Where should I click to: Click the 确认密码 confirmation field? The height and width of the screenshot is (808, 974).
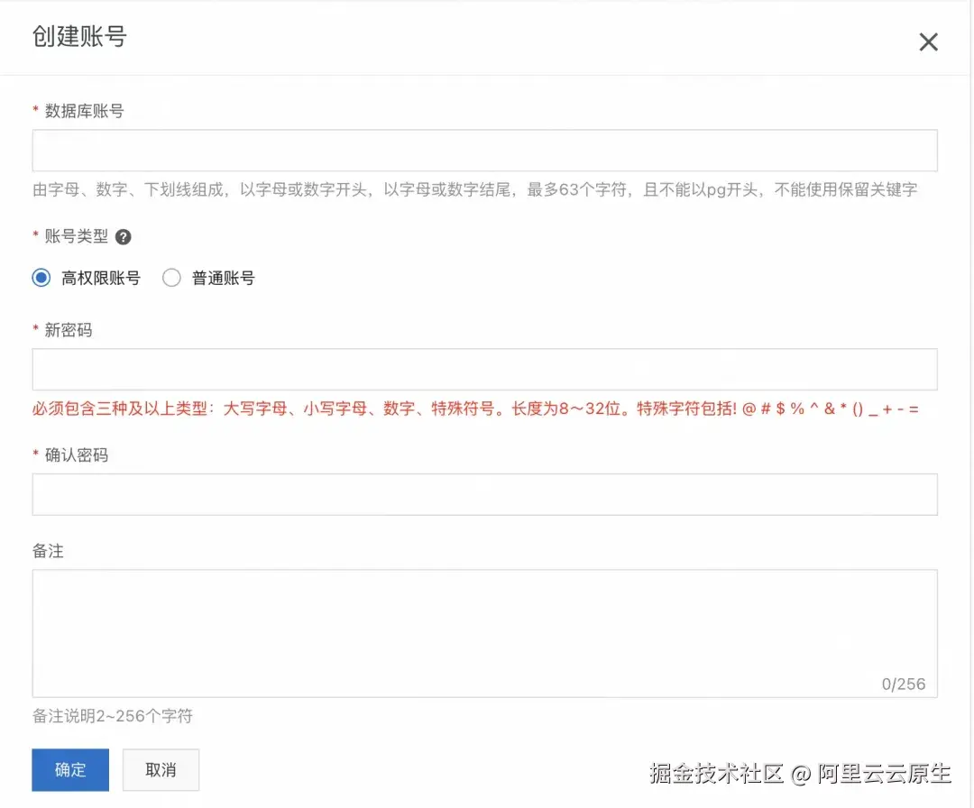click(484, 494)
